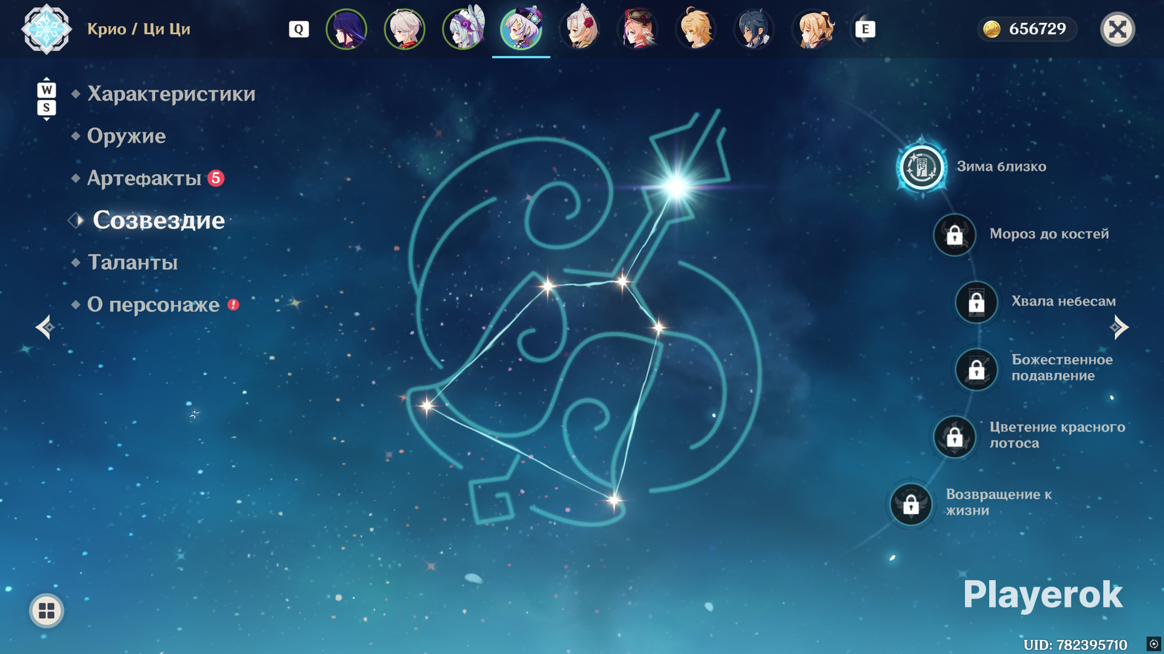The image size is (1164, 654).
Task: Click the E next-character key icon
Action: pyautogui.click(x=865, y=29)
